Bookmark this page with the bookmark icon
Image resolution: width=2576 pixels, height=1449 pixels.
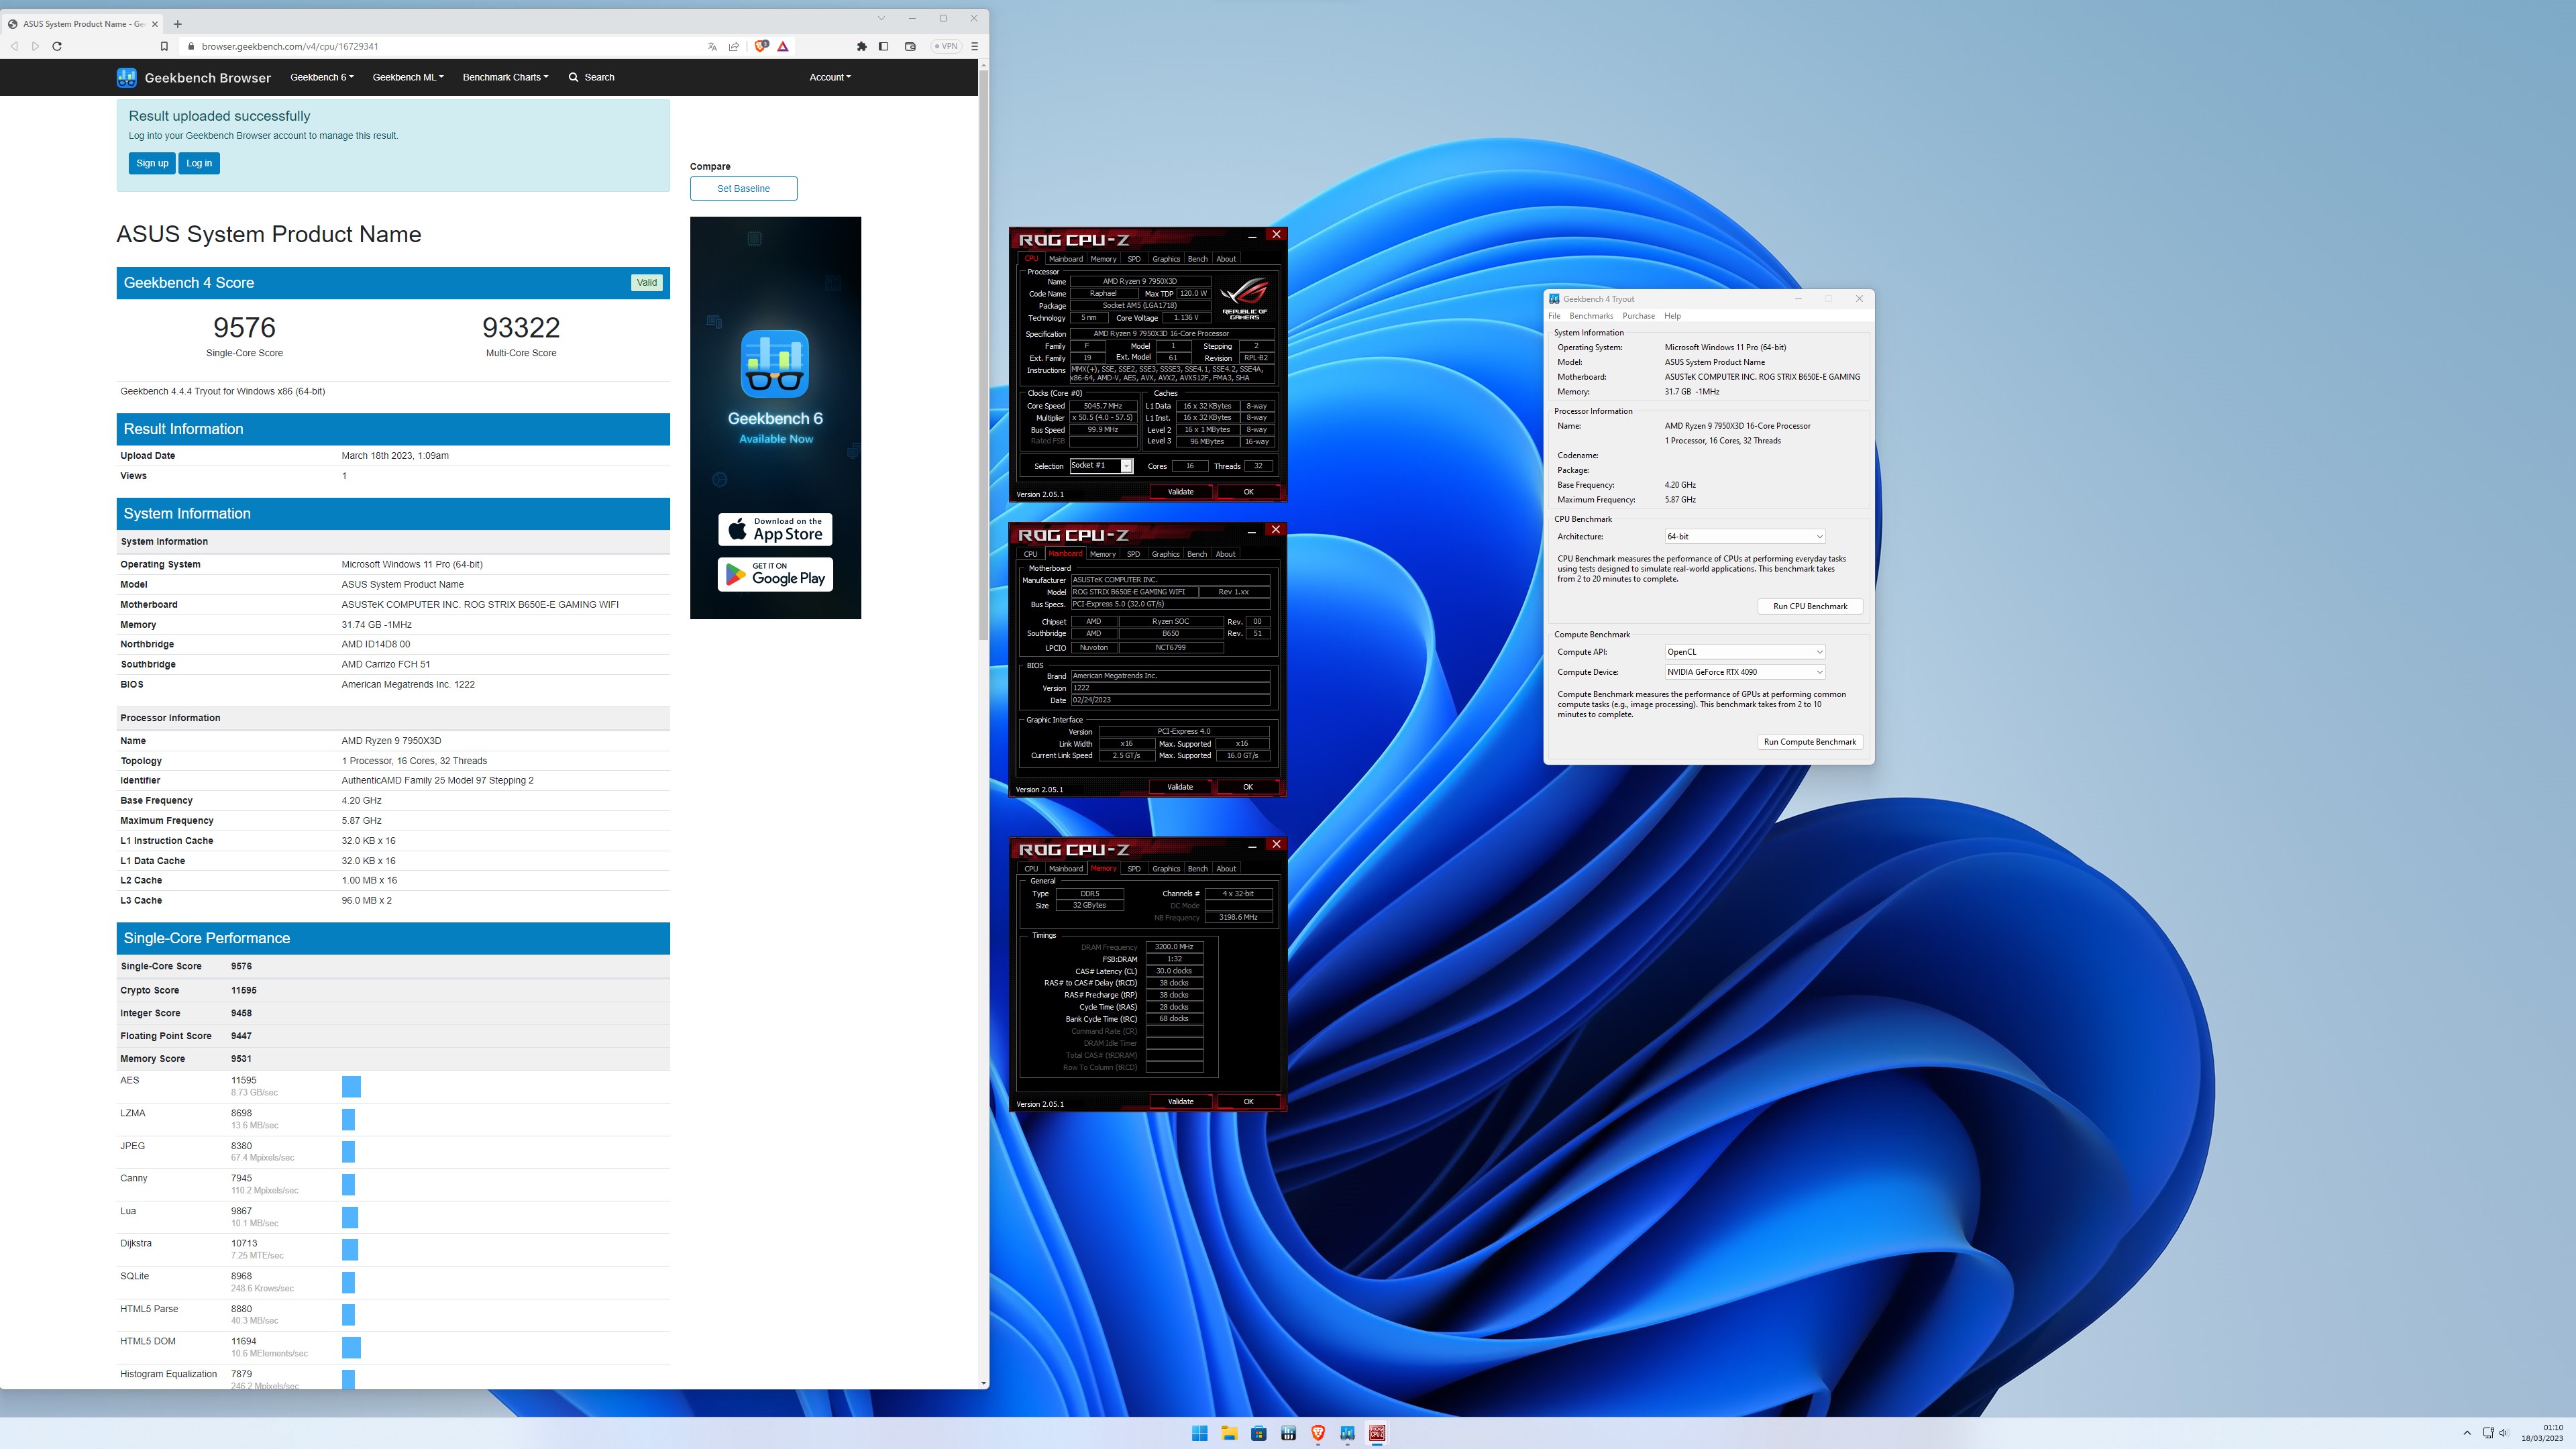click(x=164, y=46)
